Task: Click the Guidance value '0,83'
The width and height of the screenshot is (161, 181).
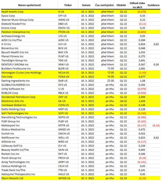Action: tap(156, 44)
